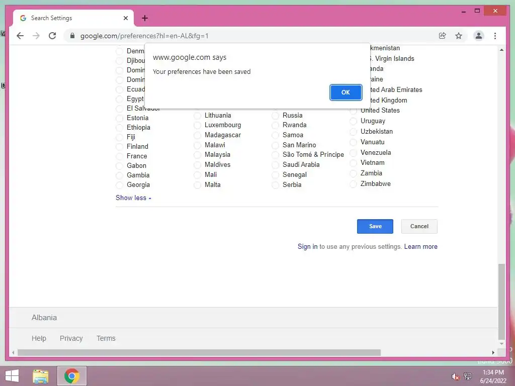Click the Cancel button

point(419,227)
